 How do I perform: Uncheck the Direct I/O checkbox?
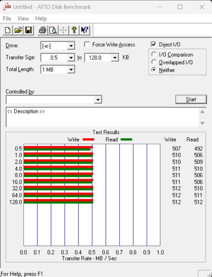click(154, 44)
